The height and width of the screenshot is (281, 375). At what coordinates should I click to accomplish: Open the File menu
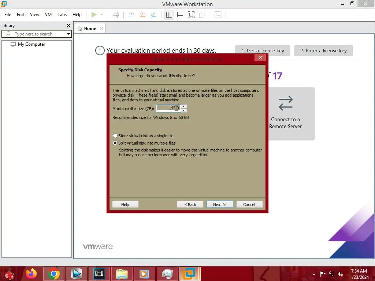pos(8,15)
